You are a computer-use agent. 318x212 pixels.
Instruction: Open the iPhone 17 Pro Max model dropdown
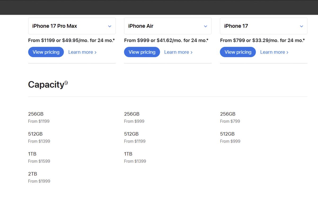[x=72, y=26]
